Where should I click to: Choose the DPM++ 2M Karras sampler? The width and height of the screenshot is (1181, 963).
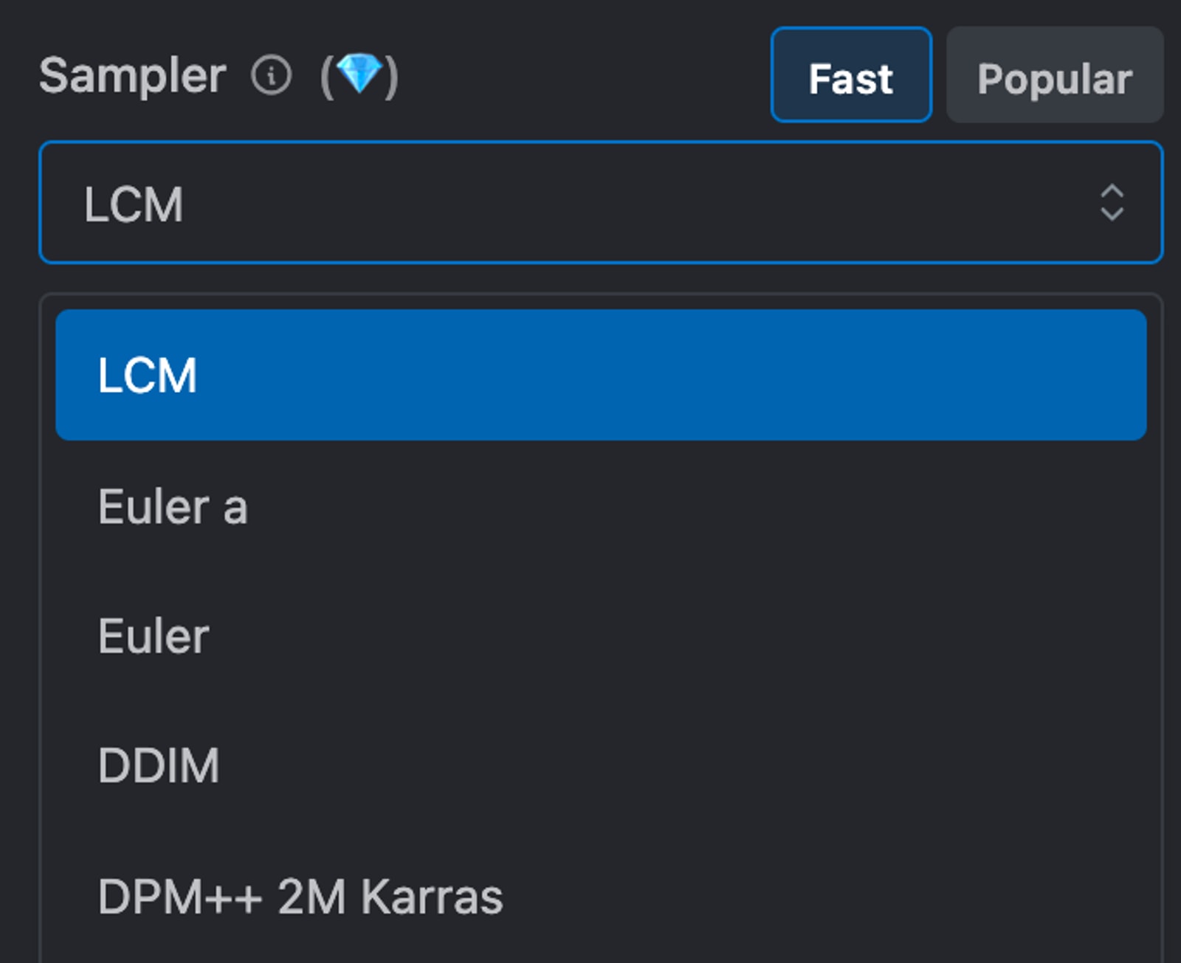tap(300, 897)
